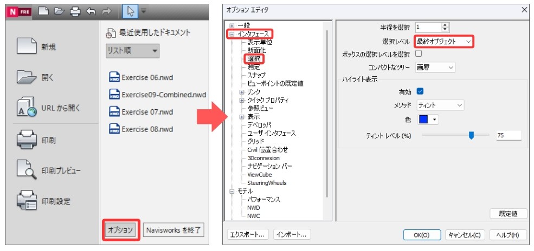Click the options tree vertical scrollbar
Viewport: 534px width, 251px height.
[327, 114]
